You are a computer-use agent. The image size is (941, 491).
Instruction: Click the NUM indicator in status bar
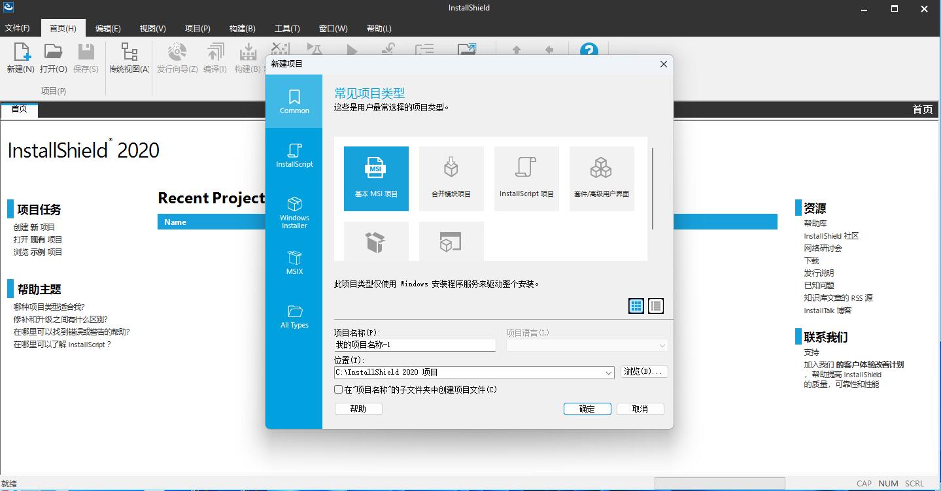(888, 484)
